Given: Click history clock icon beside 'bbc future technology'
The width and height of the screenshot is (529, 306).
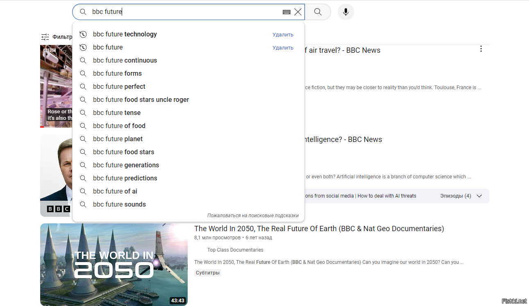Looking at the screenshot, I should (83, 34).
